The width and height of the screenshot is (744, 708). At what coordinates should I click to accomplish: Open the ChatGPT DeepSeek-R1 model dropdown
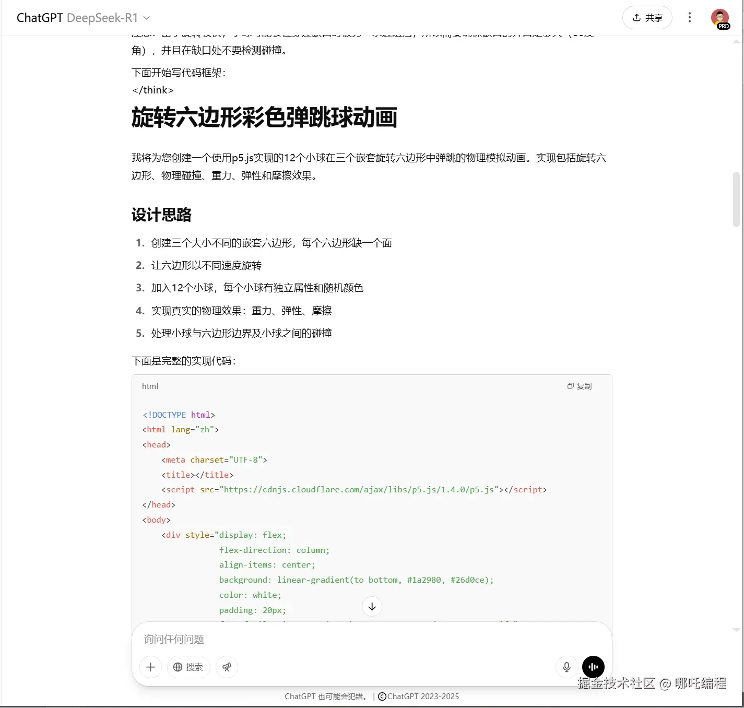pos(84,18)
